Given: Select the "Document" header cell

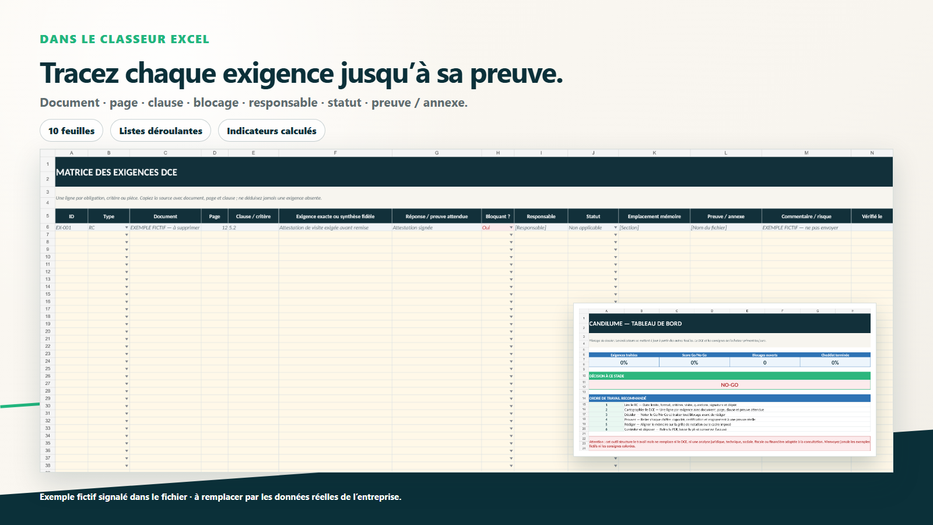Looking at the screenshot, I should point(166,216).
